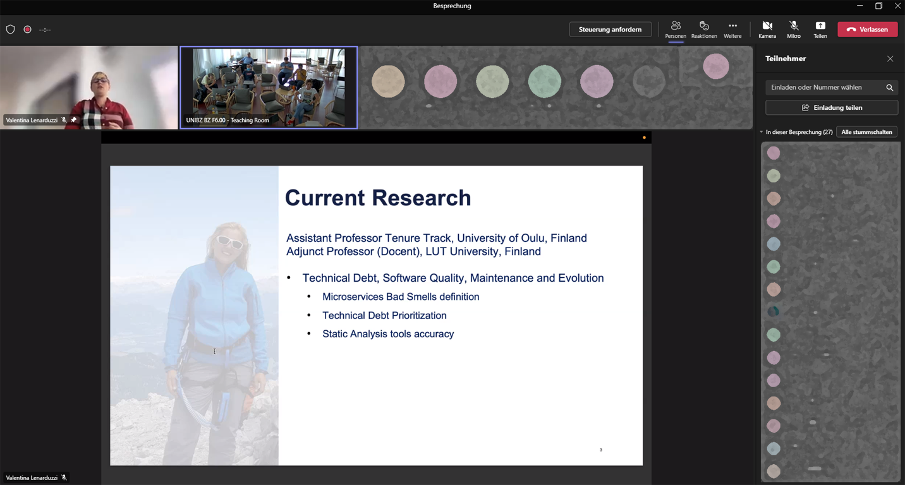Screen dimensions: 905x485
Task: Click the pin icon beside Valentina Lenarduzzi
Action: pyautogui.click(x=74, y=120)
